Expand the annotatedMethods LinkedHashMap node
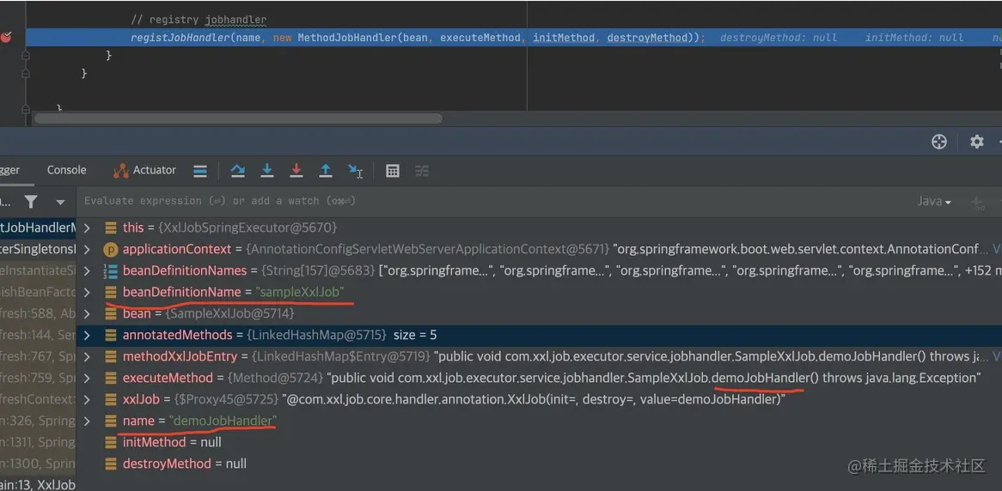 [x=88, y=335]
